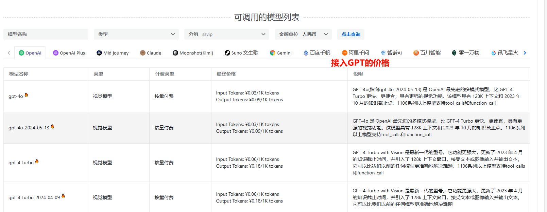Switch to the OpenAI Plus tab
This screenshot has width=547, height=212.
coord(69,53)
